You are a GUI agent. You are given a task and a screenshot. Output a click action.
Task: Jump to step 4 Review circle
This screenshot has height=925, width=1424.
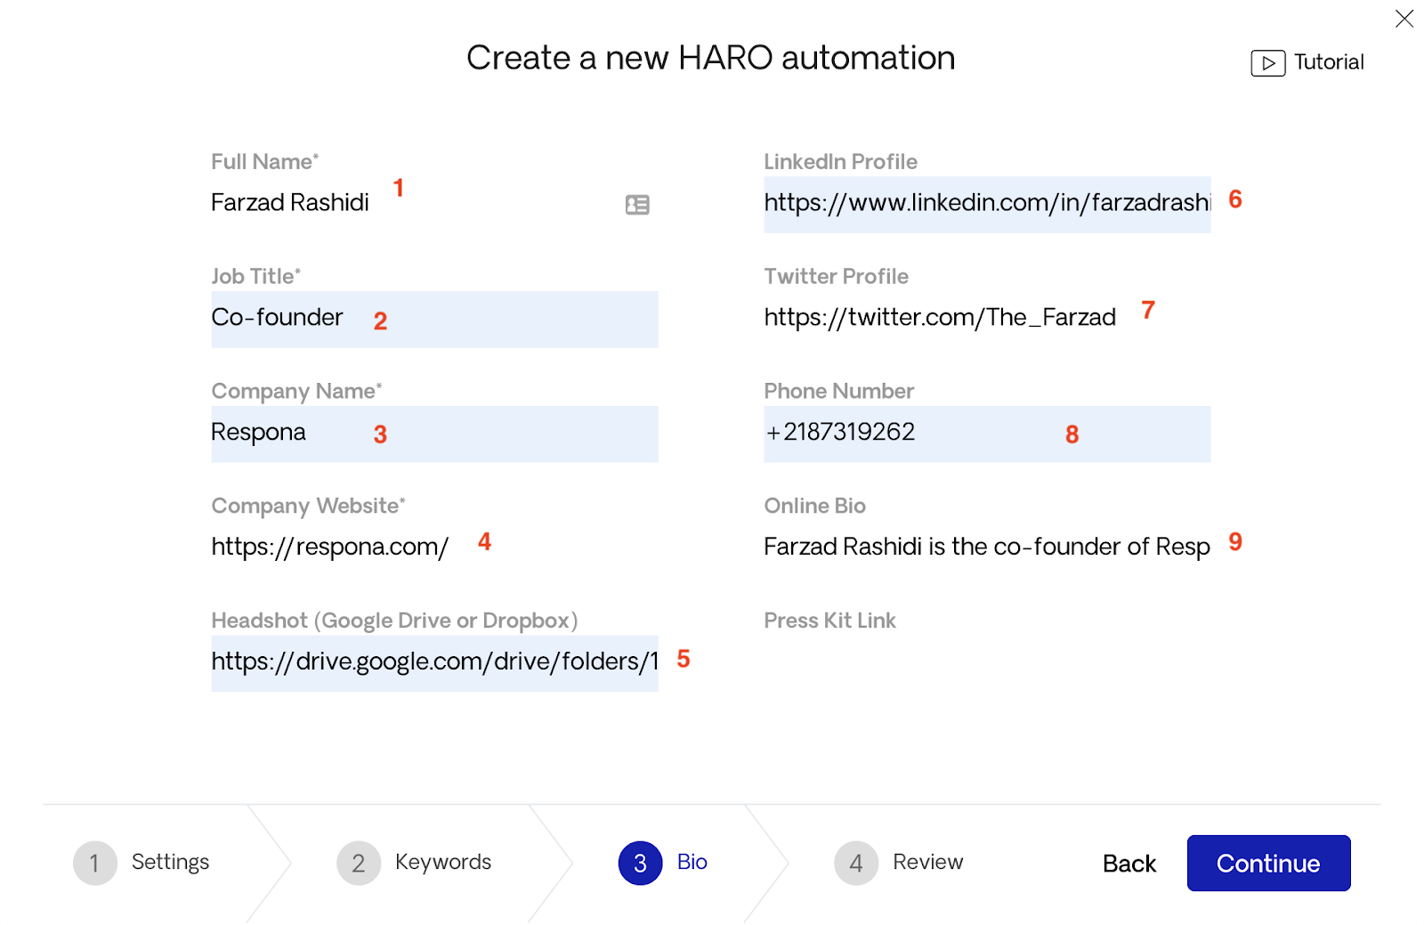[x=856, y=863]
